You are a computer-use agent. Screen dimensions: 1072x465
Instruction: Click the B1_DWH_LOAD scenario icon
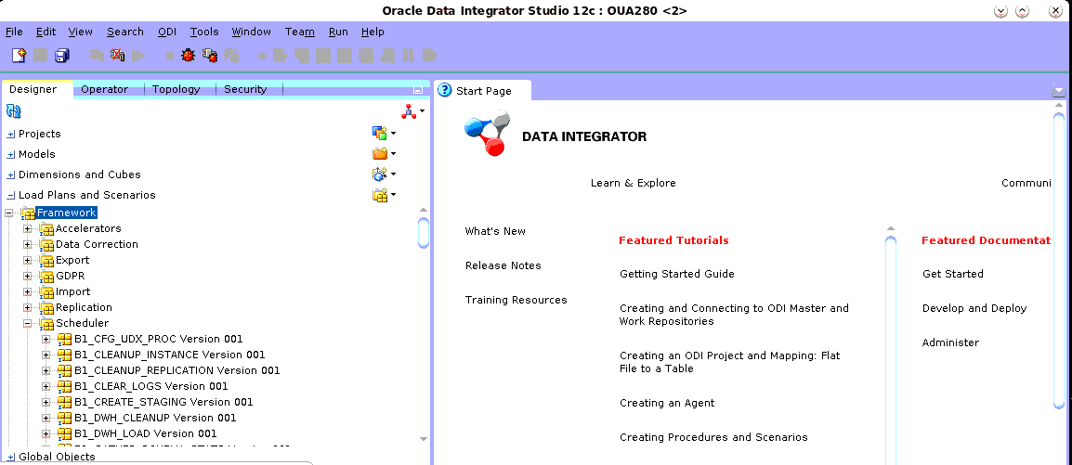pos(65,433)
